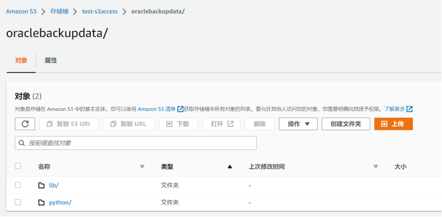Click the 下载 download button
This screenshot has height=217, width=442.
click(178, 124)
